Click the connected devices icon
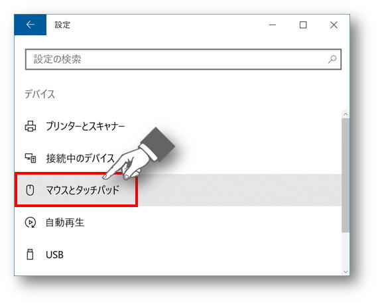 tap(31, 158)
